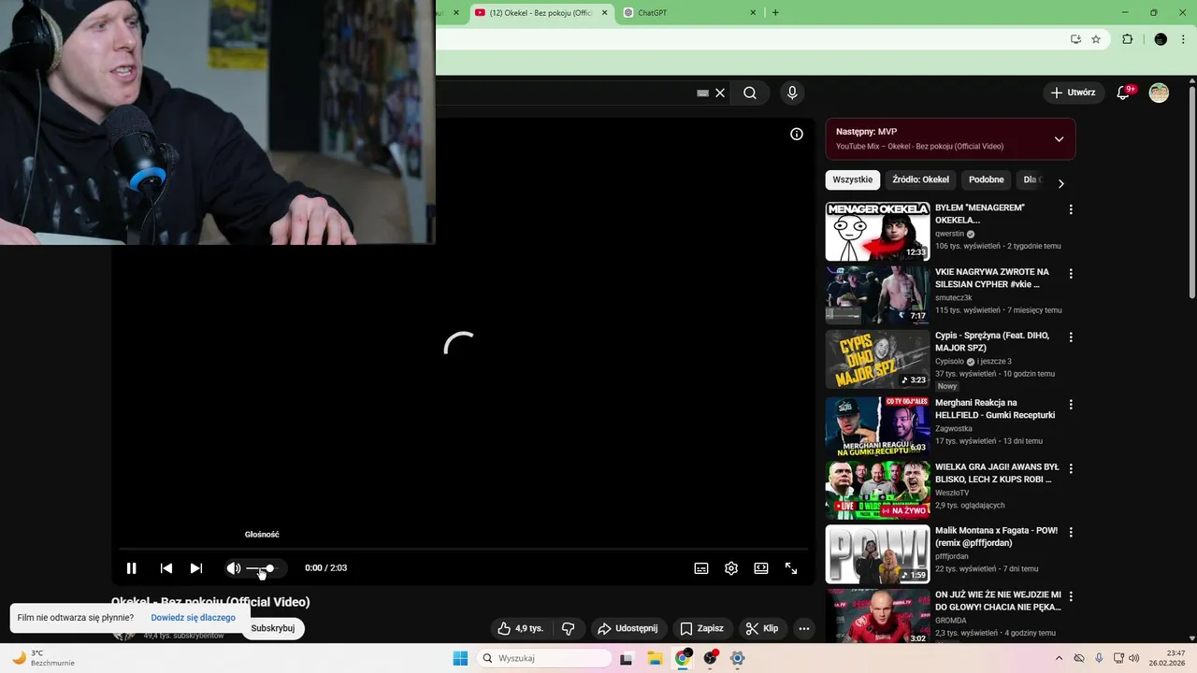
Task: Open the player settings gear
Action: click(x=731, y=568)
